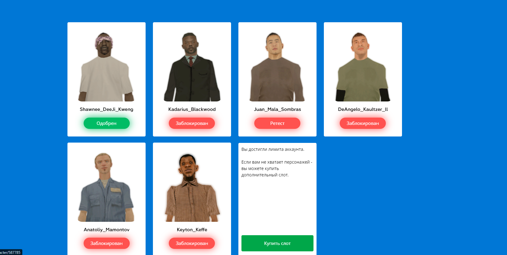
Task: Open Shawnee_DeeJi_Kweng character avatar
Action: [x=106, y=67]
